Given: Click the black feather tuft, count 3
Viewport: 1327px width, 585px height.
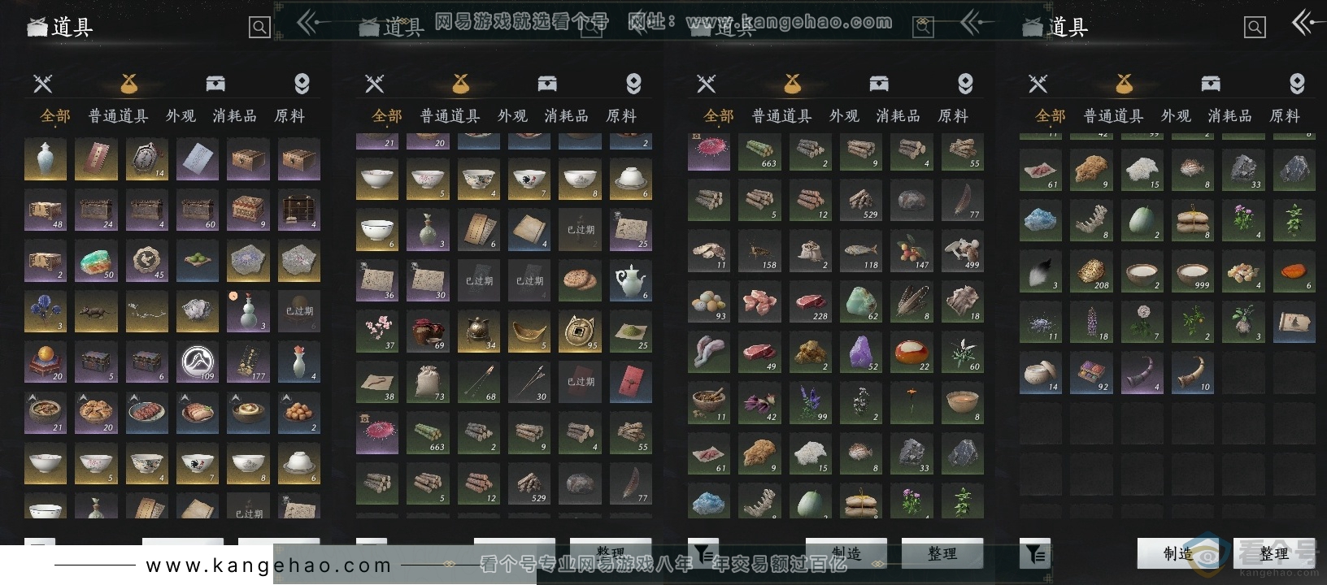Looking at the screenshot, I should (x=1041, y=271).
